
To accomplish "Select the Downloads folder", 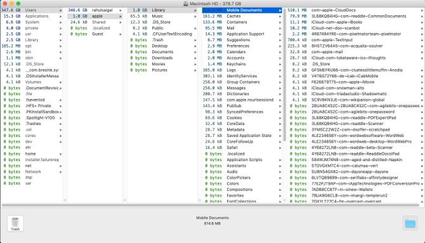I will (x=162, y=58).
